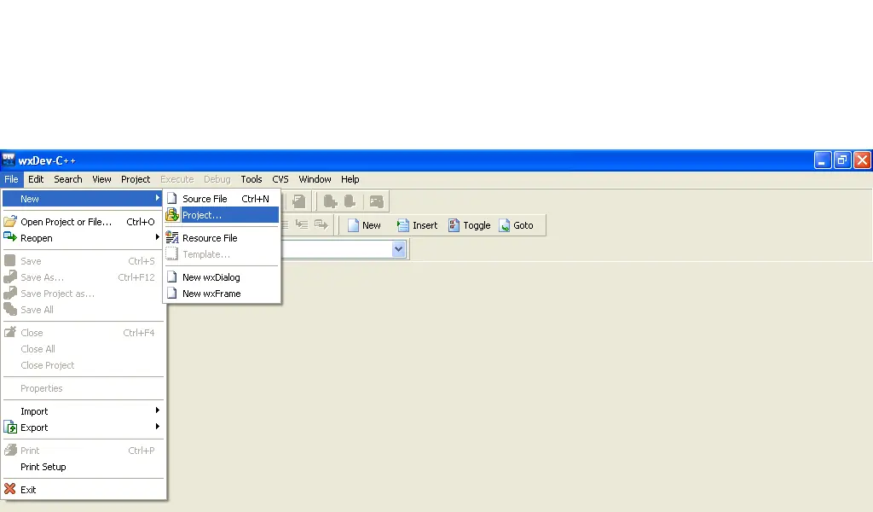
Task: Restore down the wxDev-C++ window
Action: [x=842, y=160]
